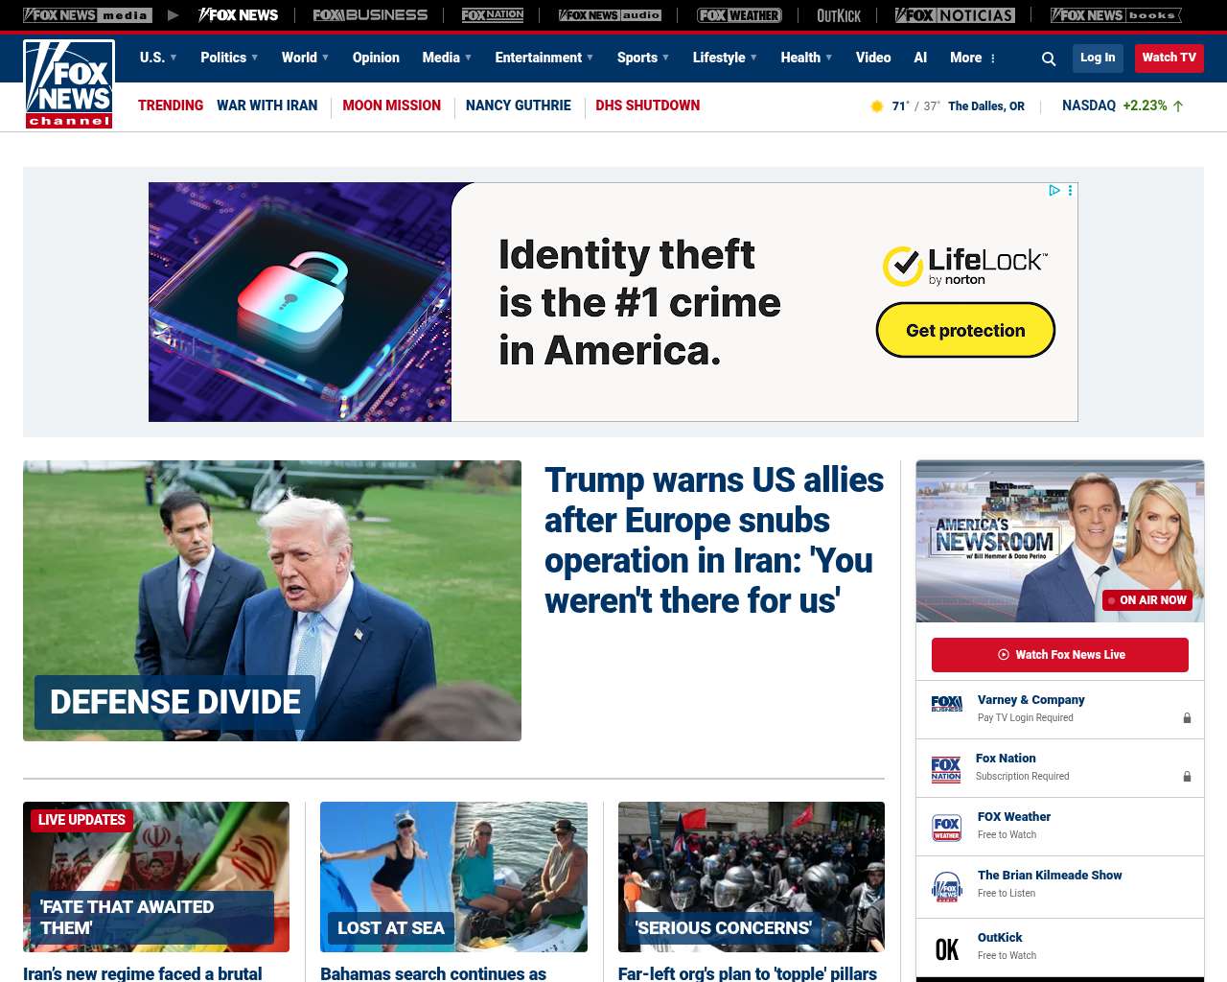Viewport: 1227px width, 982px height.
Task: Click the Fox News channel logo
Action: click(69, 84)
